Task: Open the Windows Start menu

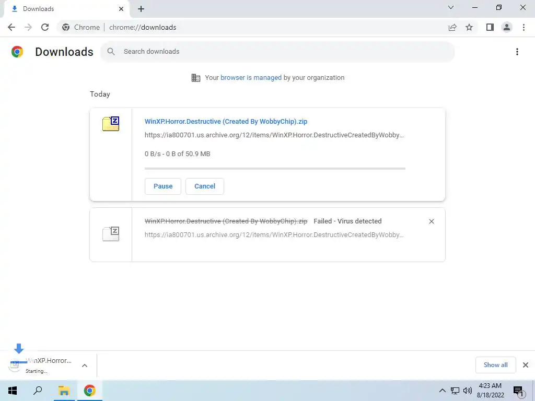Action: point(13,391)
